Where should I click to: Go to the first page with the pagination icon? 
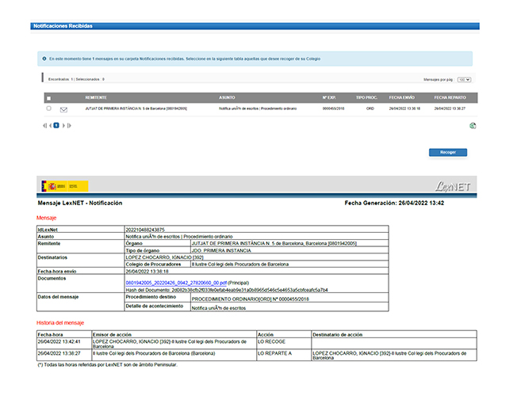pos(45,125)
